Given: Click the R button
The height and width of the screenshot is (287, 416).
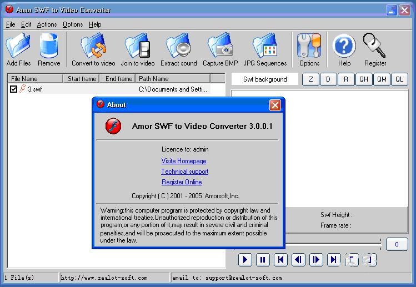Looking at the screenshot, I should (346, 79).
